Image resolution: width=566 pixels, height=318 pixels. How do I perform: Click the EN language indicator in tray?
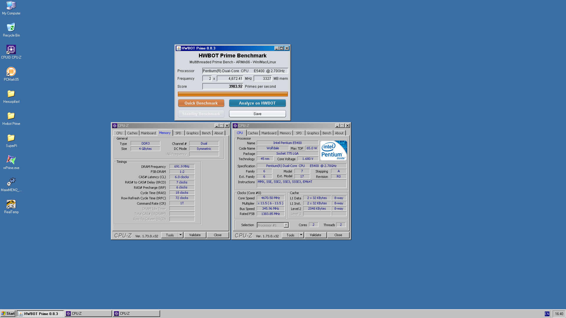coord(547,314)
